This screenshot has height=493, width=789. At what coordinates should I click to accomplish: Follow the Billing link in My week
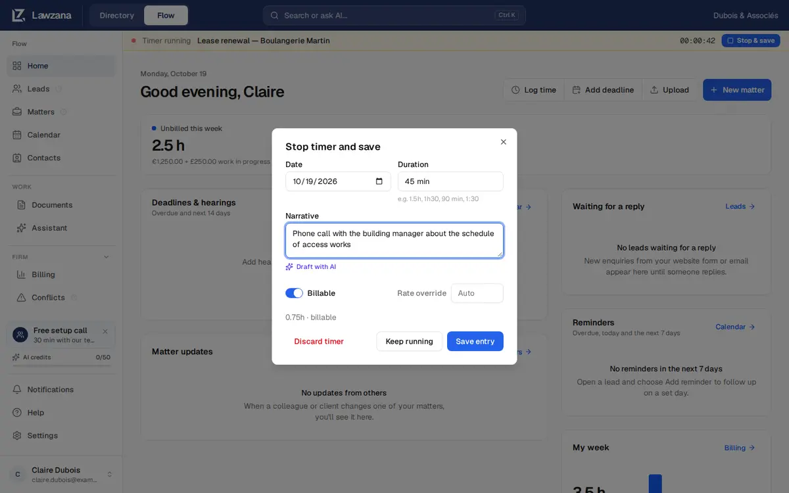[x=740, y=448]
